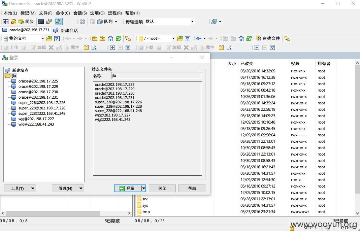Select oracle@202.198.17.225 in site tree
This screenshot has width=360, height=234.
(x=38, y=81)
